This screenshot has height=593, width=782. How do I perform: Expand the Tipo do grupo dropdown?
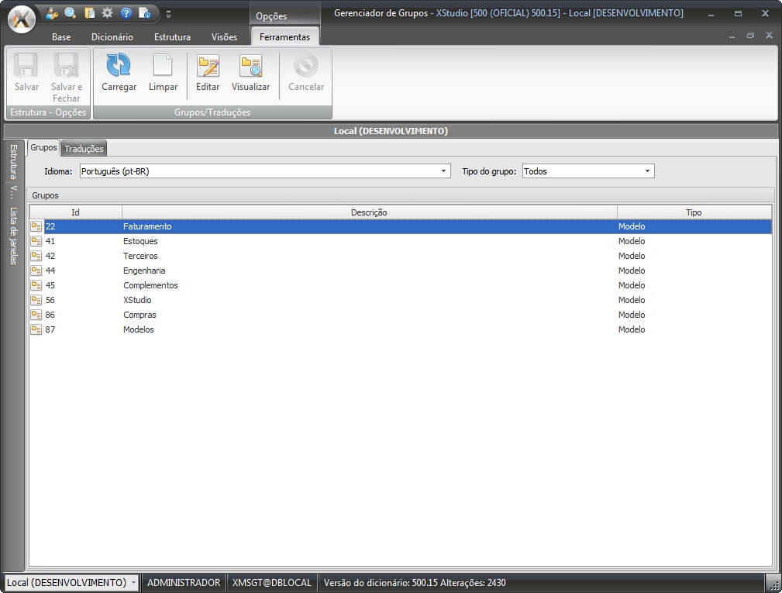click(x=647, y=171)
